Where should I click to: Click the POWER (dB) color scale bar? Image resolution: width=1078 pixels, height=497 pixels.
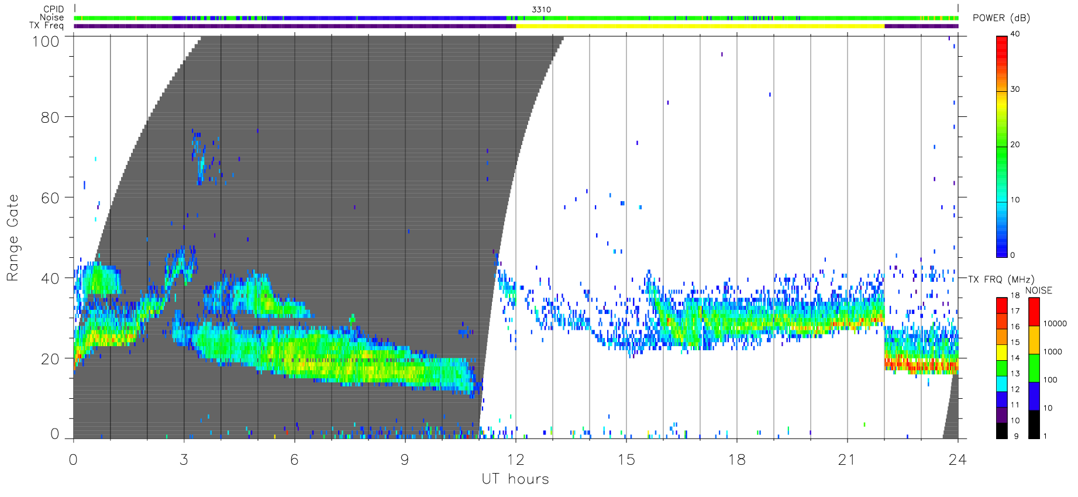(x=1002, y=147)
